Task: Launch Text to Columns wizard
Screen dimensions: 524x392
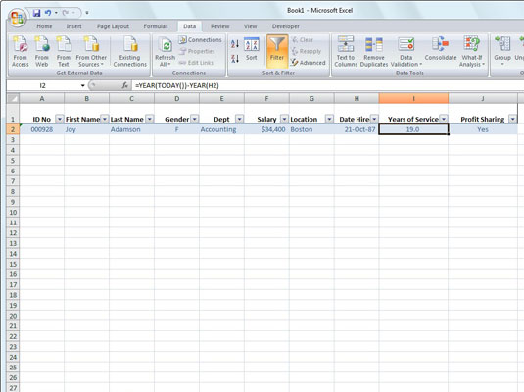Action: tap(346, 52)
